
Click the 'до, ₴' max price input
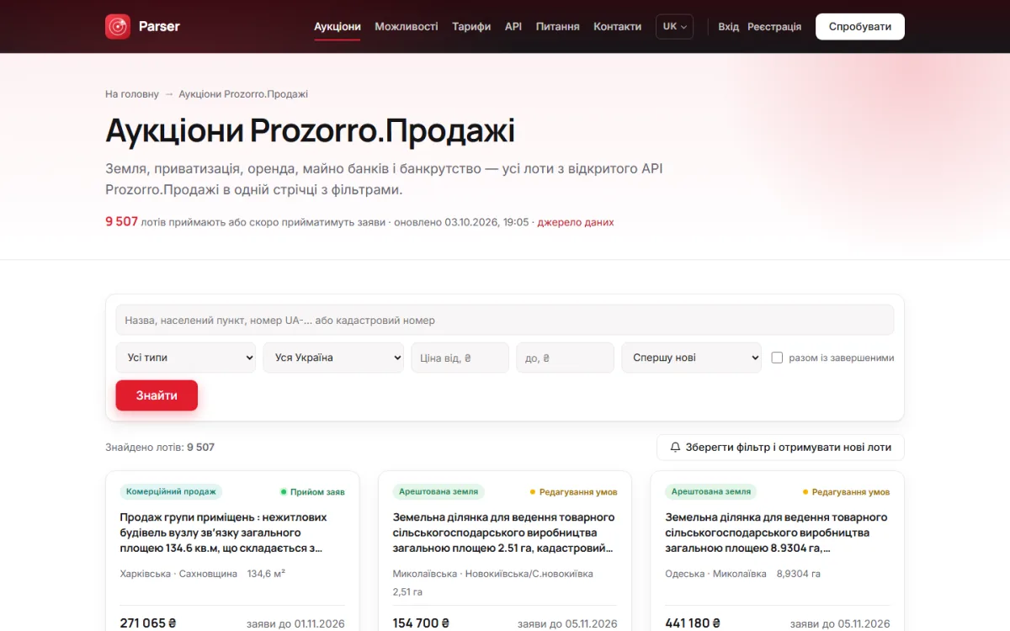pos(566,358)
